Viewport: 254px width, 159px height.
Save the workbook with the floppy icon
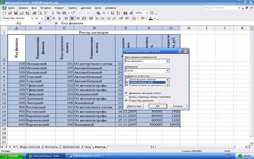point(16,13)
